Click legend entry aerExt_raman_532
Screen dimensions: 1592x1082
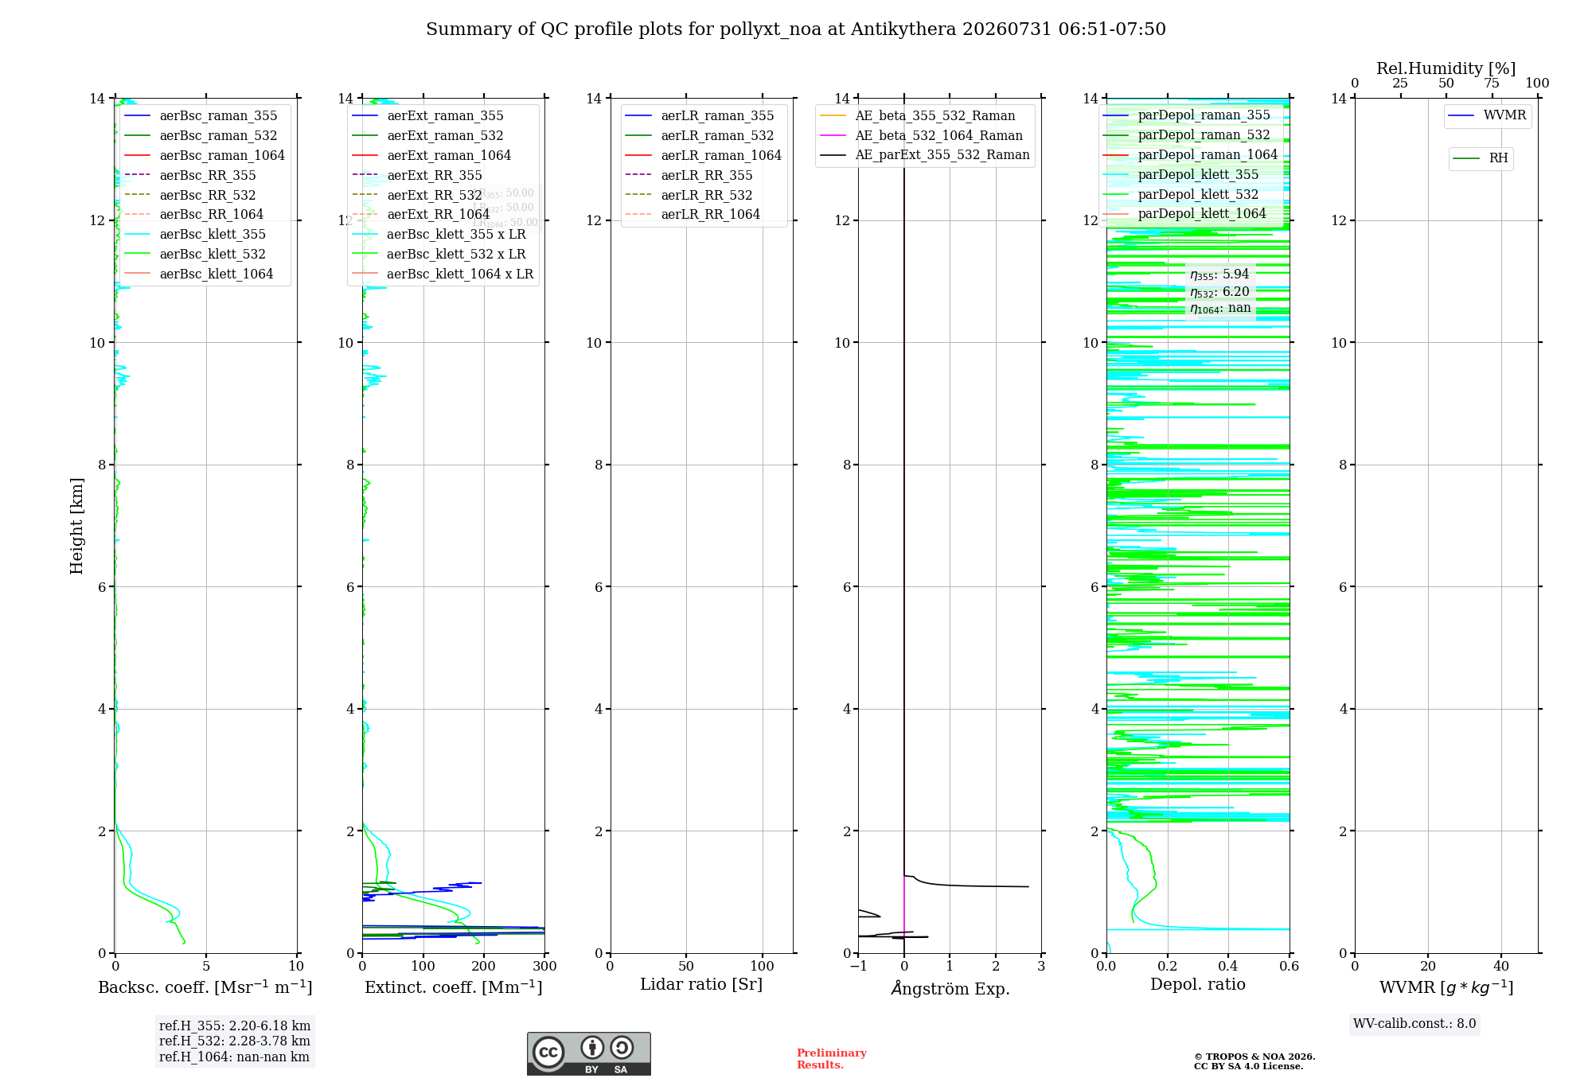[x=428, y=136]
